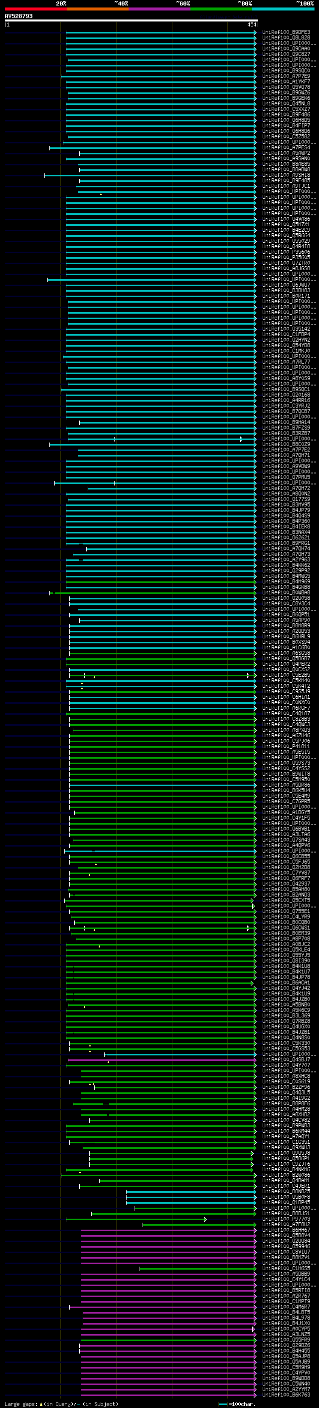This screenshot has height=1408, width=319.
Task: Select hit UniRef100_C1H6S5
Action: click(x=286, y=1269)
